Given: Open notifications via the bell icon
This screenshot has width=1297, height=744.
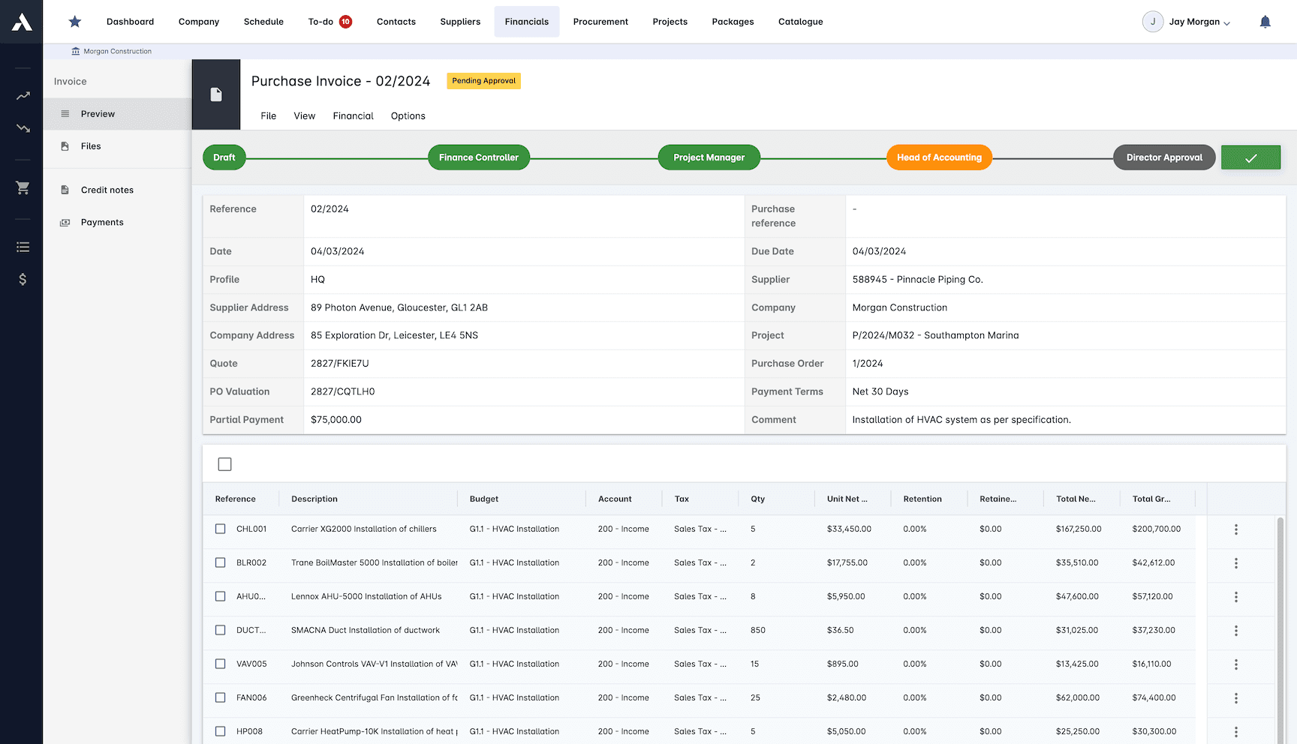Looking at the screenshot, I should pyautogui.click(x=1265, y=21).
